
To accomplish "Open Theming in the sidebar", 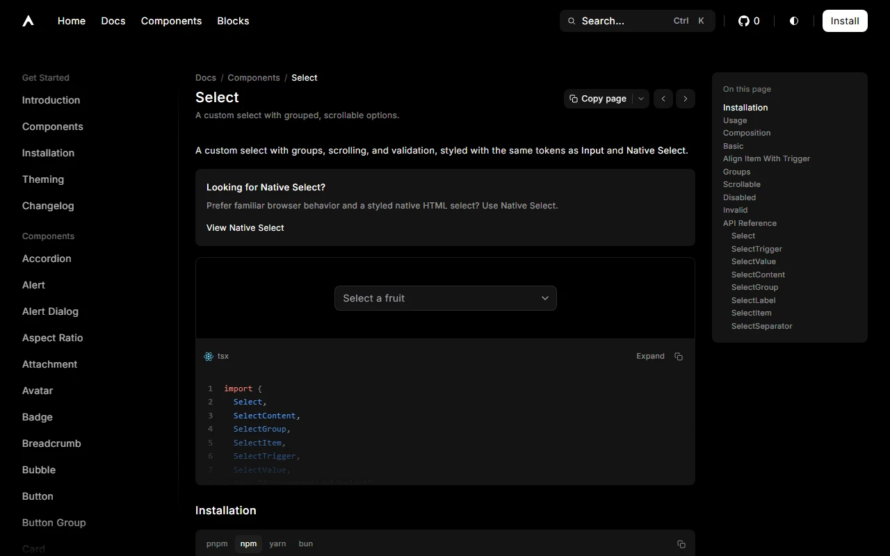I will (43, 179).
